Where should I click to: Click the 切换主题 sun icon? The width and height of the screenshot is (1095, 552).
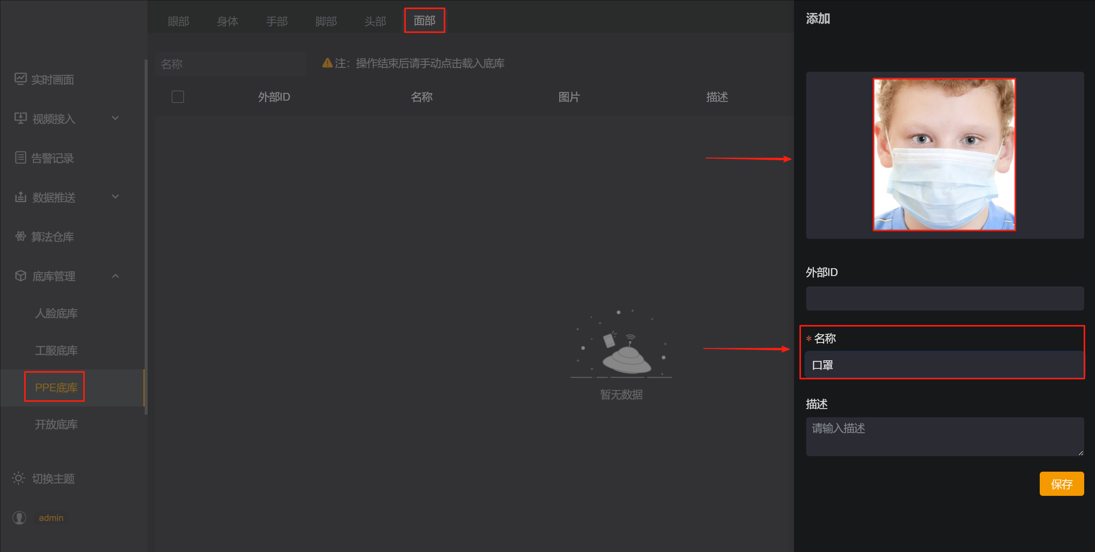click(x=19, y=478)
